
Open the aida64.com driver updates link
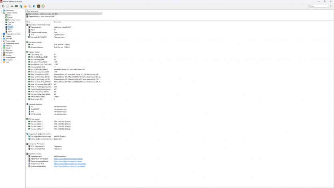[70, 166]
